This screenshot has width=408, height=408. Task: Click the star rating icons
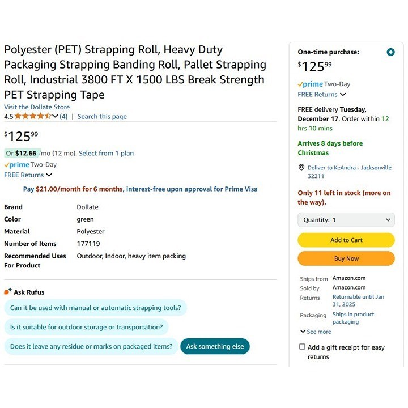(33, 116)
